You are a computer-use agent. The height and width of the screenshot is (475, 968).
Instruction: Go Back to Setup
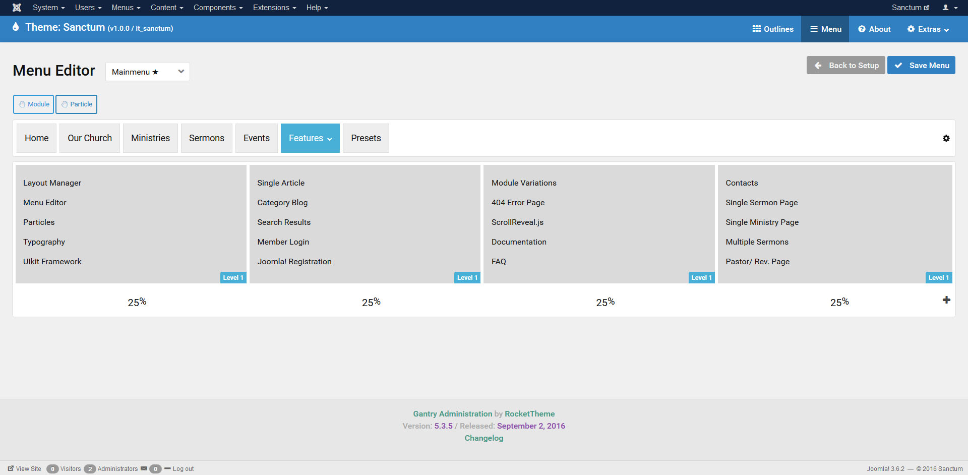(x=845, y=66)
